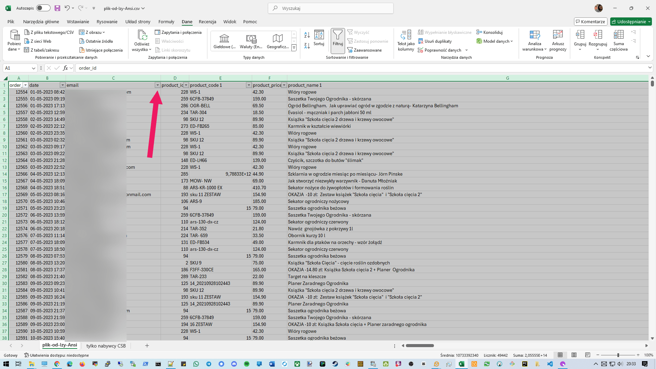Switch to sheet tylko nabywcy CSB
The width and height of the screenshot is (656, 369).
coord(106,346)
